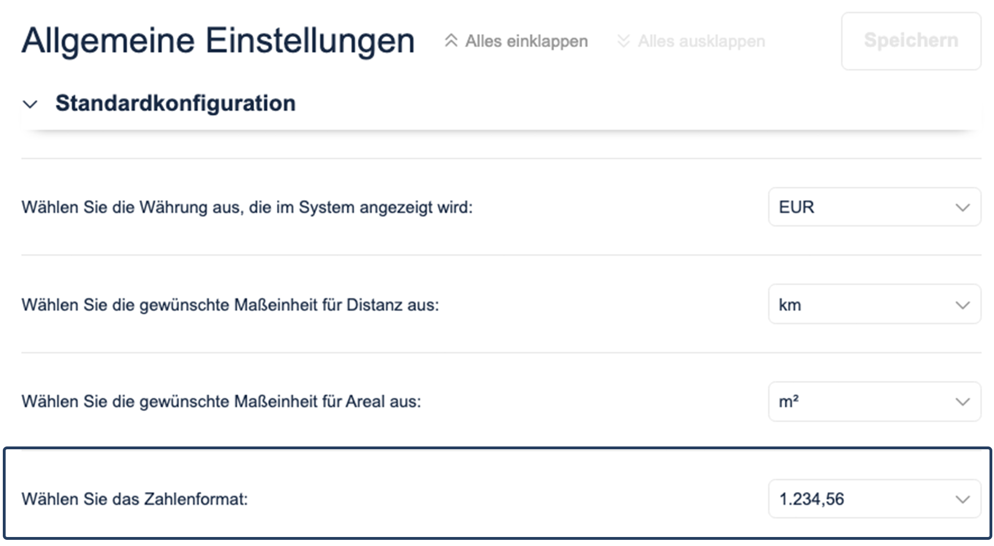Click the Währung selection label text
The width and height of the screenshot is (994, 546).
pyautogui.click(x=247, y=207)
